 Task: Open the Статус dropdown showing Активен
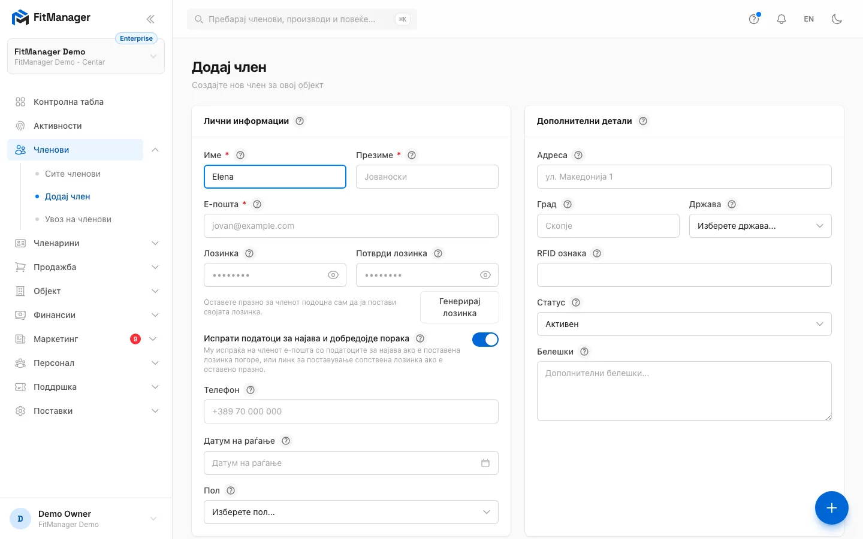click(x=684, y=324)
